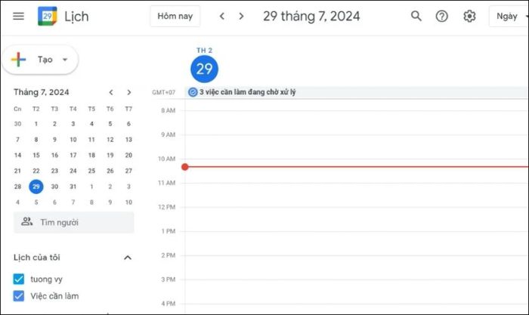Screen dimensions: 529x315
Task: Go to next month in mini calendar
Action: point(129,92)
